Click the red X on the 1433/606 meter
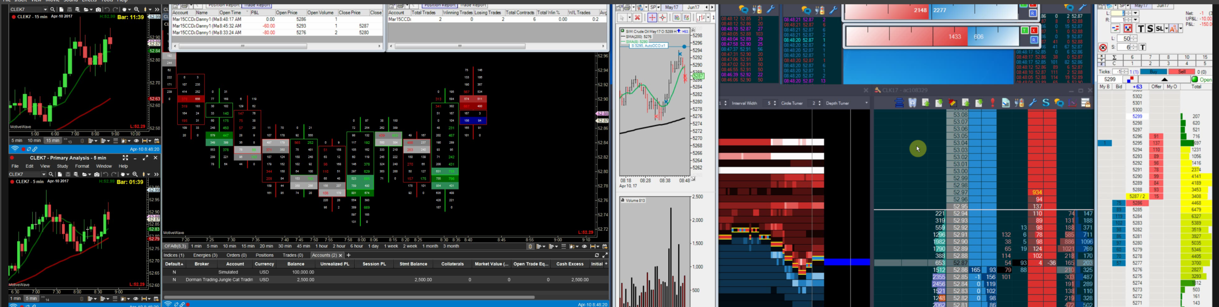Screen dimensions: 1219x307 click(1034, 31)
